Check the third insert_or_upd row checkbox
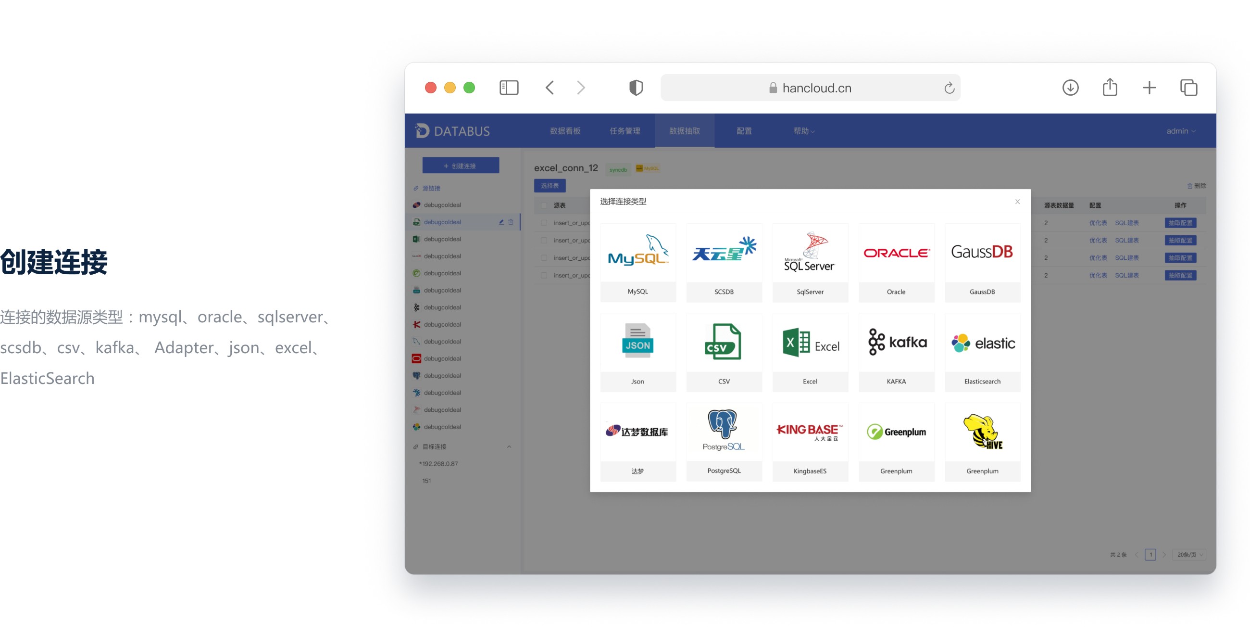 pyautogui.click(x=544, y=258)
